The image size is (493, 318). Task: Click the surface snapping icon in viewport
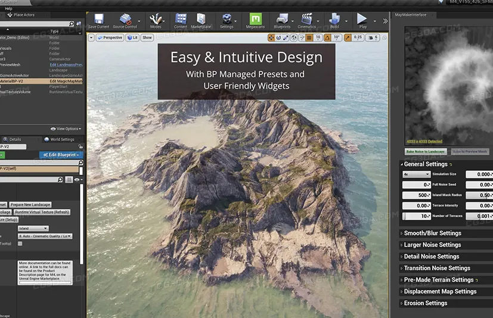[x=302, y=38]
